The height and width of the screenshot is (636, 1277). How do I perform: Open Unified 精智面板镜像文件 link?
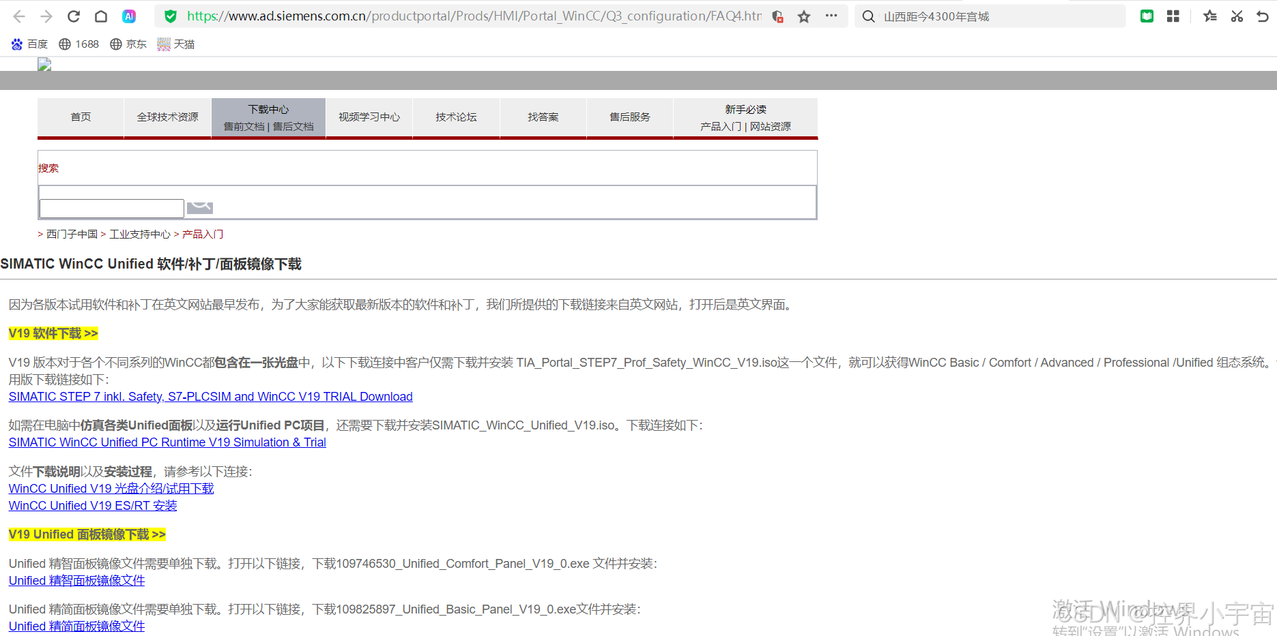tap(76, 581)
